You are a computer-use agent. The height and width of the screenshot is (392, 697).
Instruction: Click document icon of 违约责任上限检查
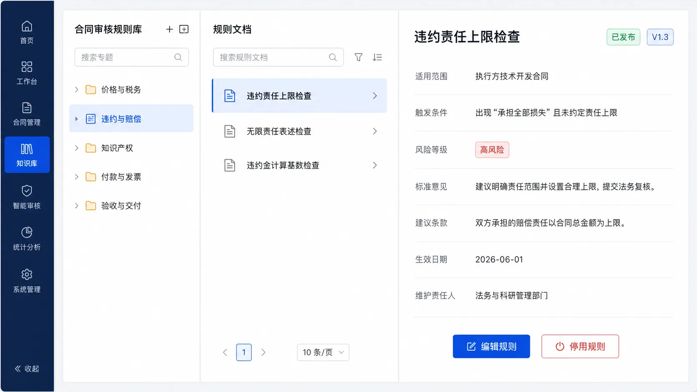tap(230, 96)
